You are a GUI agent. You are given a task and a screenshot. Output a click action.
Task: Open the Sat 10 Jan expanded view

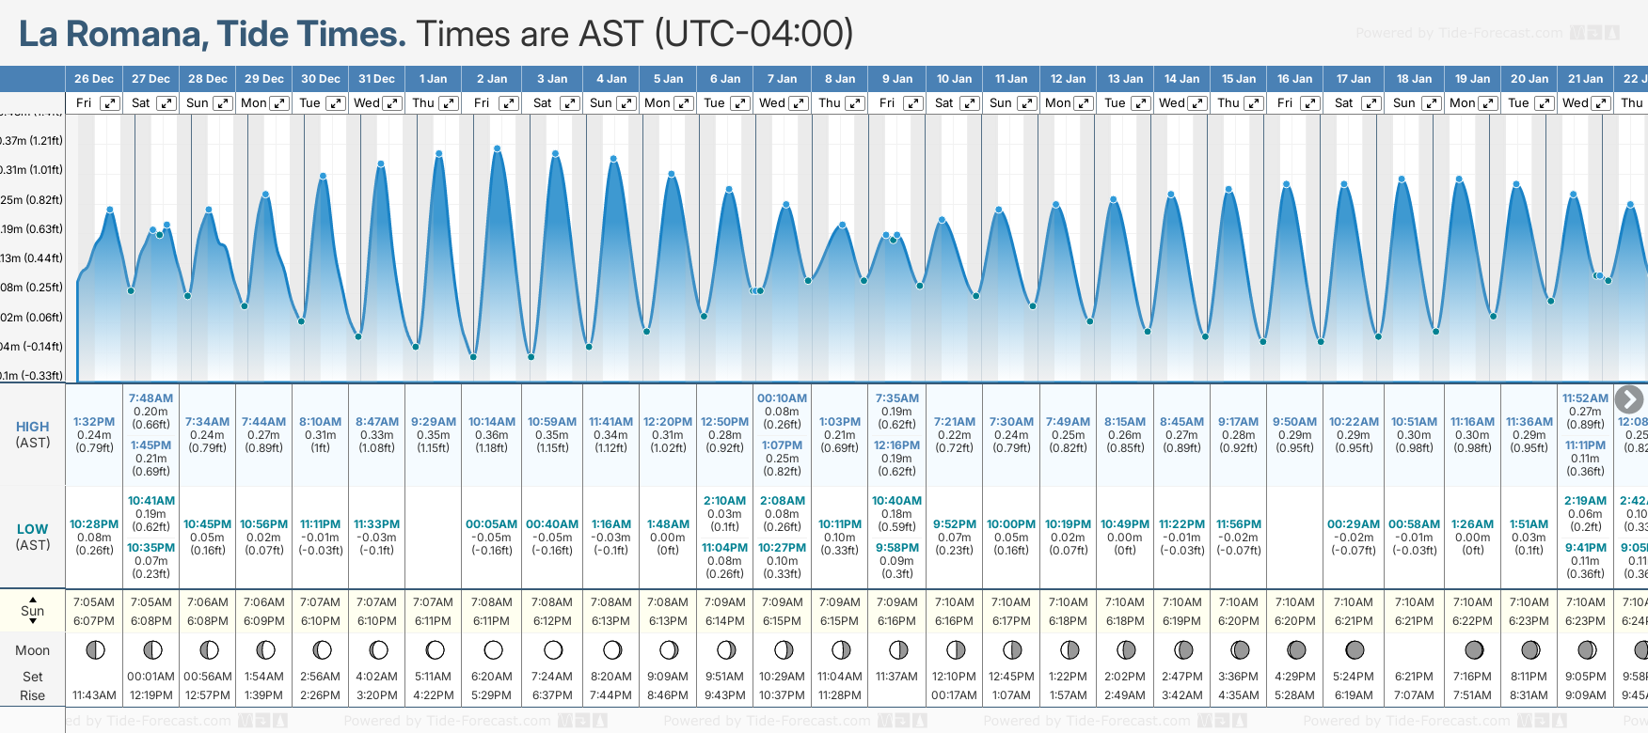click(970, 103)
